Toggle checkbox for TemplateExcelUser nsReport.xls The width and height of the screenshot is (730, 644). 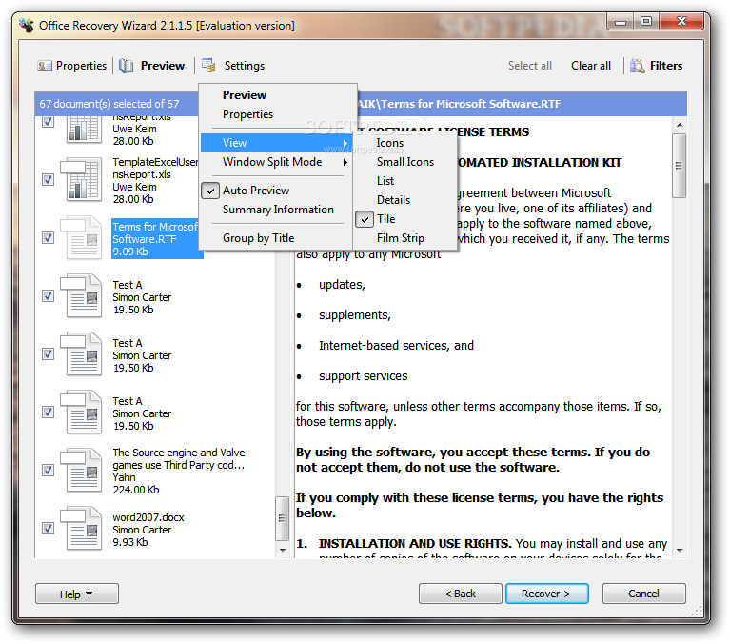click(48, 179)
